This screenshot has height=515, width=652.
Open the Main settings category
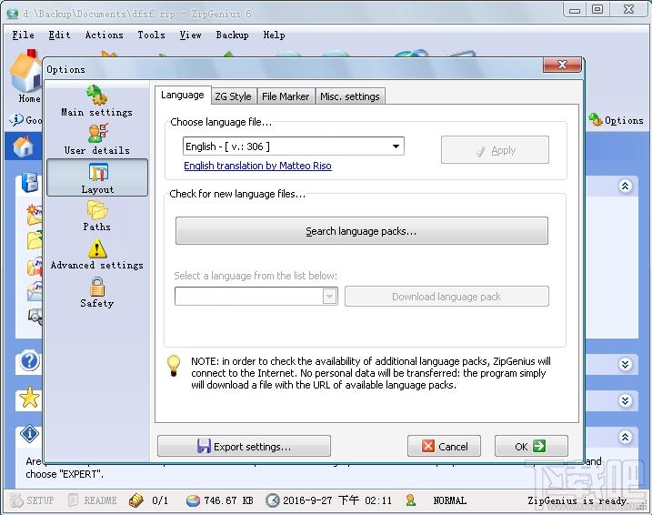point(97,101)
